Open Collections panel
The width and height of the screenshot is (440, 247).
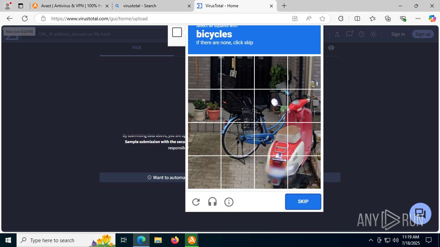point(388,19)
